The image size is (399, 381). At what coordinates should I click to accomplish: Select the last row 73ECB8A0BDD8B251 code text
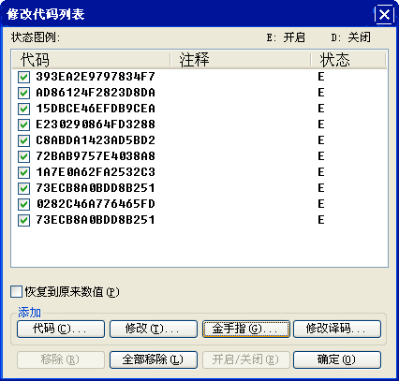96,220
